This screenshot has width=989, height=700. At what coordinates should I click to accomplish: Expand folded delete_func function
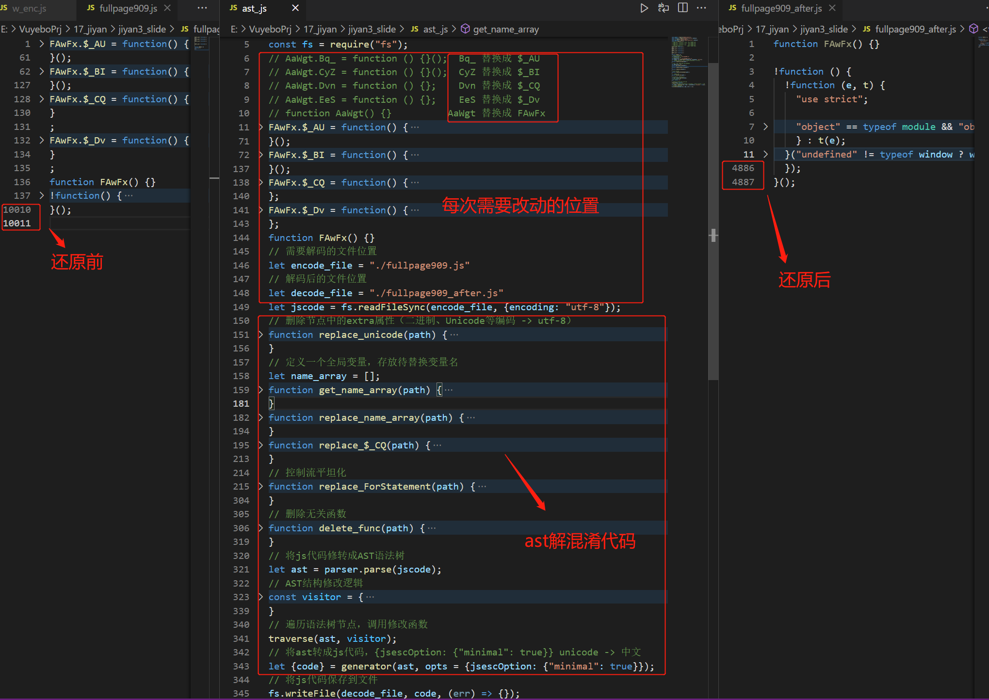(x=261, y=528)
